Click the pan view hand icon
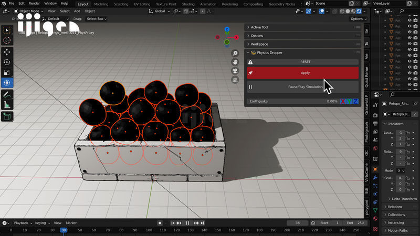420x236 pixels. [235, 62]
